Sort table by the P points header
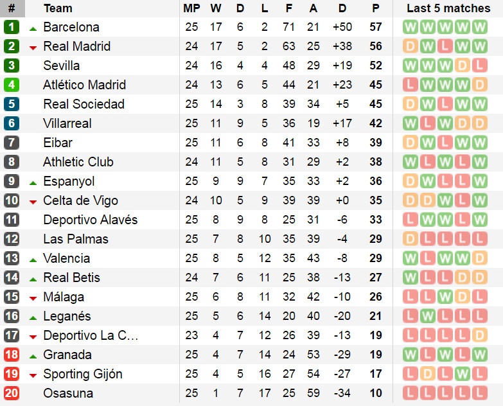 [x=376, y=8]
